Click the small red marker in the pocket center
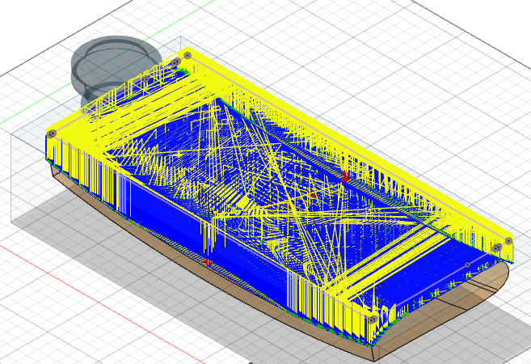The height and width of the screenshot is (364, 531). (313, 195)
